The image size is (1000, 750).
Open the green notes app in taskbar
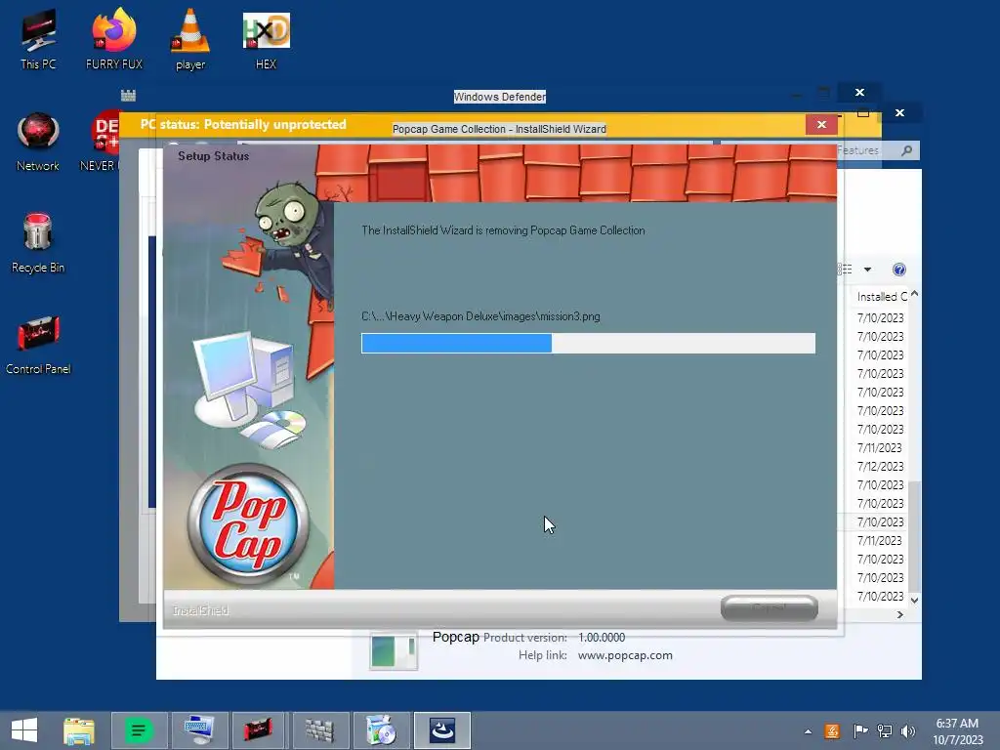[139, 730]
